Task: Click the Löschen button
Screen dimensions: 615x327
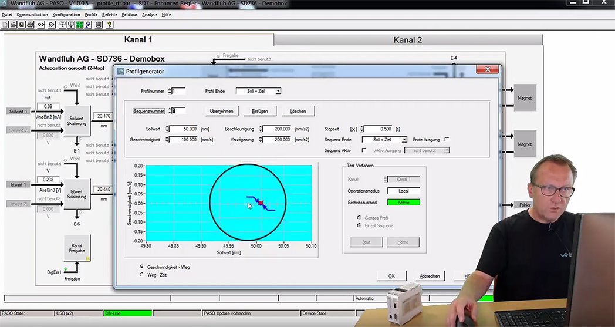Action: point(298,111)
